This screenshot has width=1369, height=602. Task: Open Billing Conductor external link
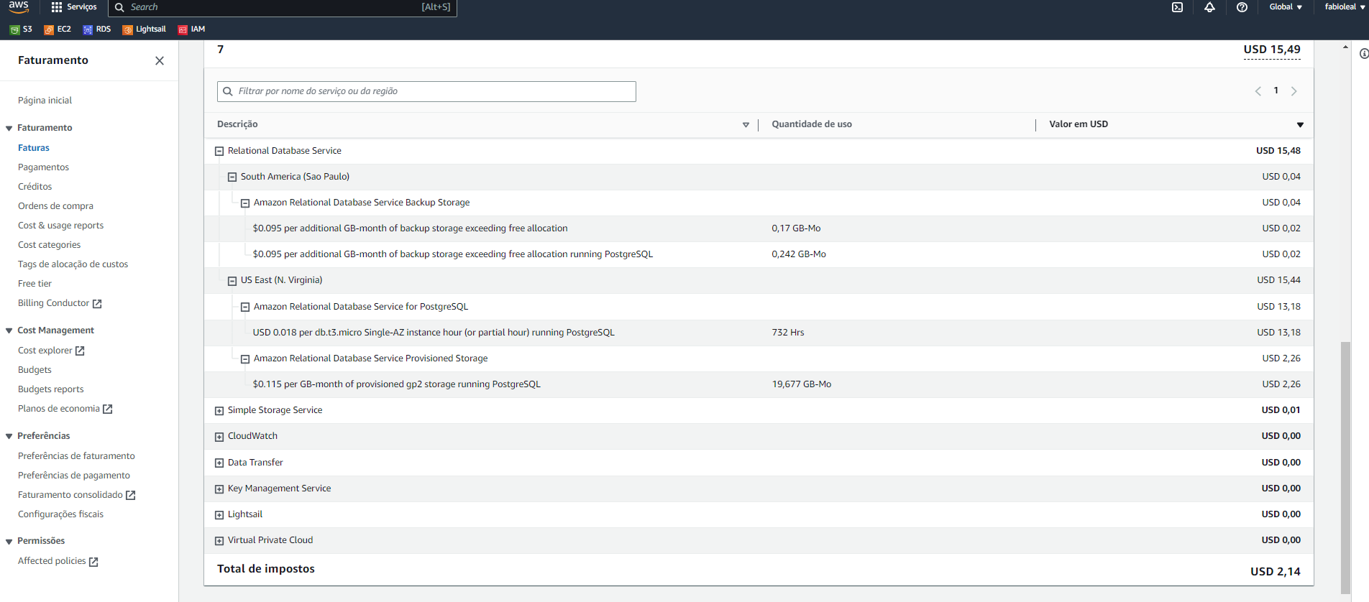point(60,303)
